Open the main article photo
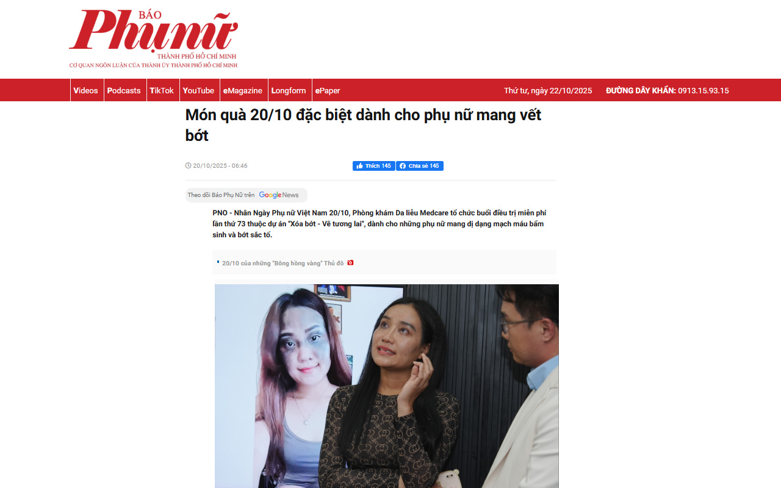 coord(387,386)
